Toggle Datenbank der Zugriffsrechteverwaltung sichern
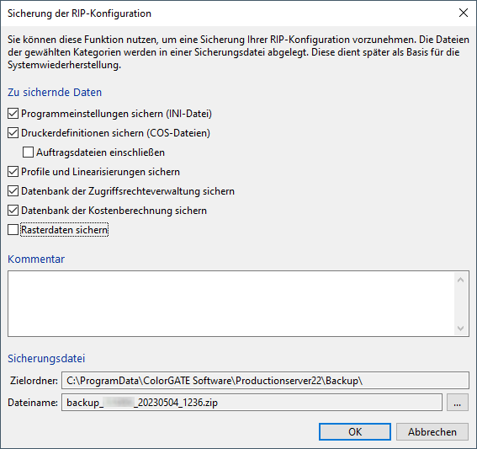The height and width of the screenshot is (449, 477). (x=13, y=191)
